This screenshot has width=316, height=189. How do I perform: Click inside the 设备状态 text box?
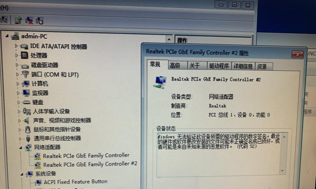pyautogui.click(x=221, y=154)
